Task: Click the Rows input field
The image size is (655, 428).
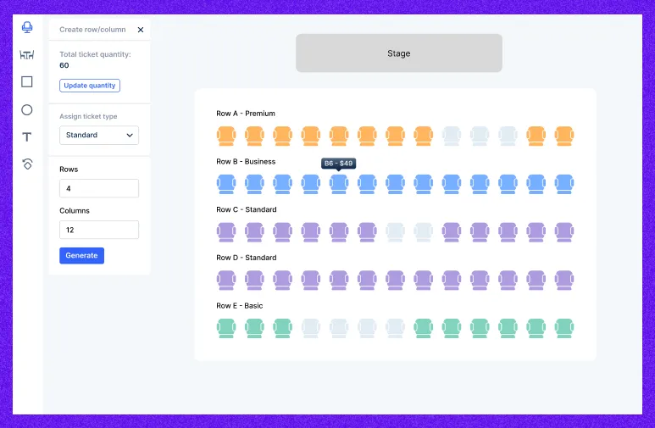Action: 99,188
